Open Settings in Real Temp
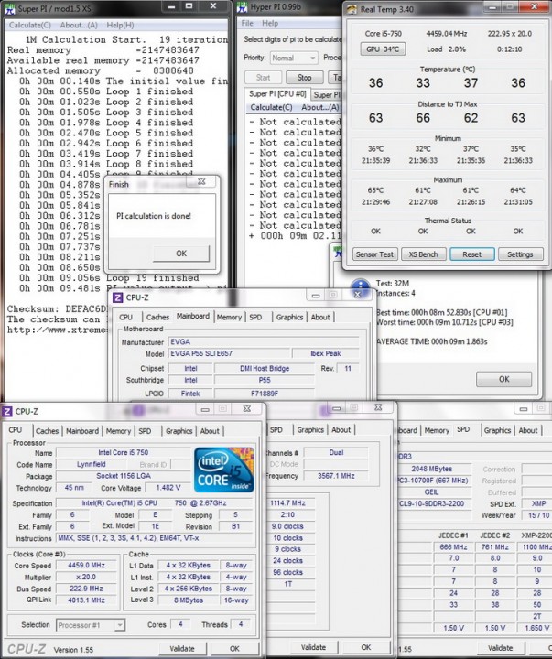The height and width of the screenshot is (659, 552). click(x=520, y=254)
